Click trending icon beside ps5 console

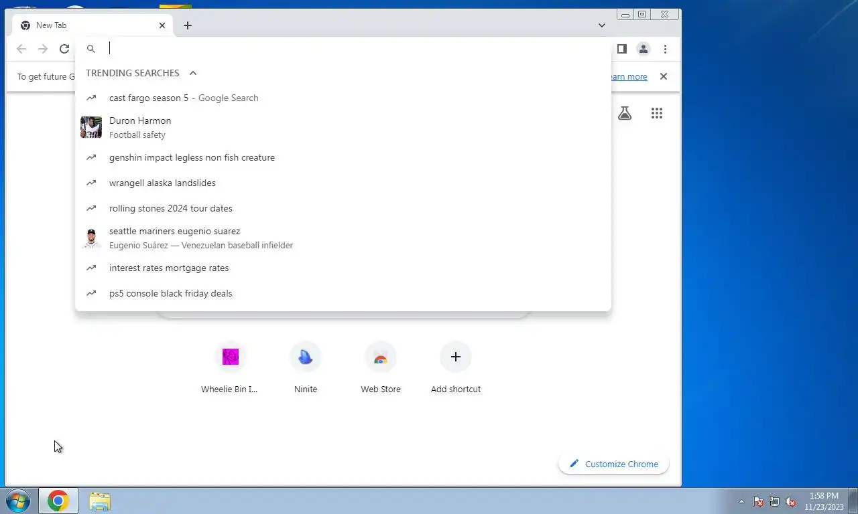(x=91, y=293)
